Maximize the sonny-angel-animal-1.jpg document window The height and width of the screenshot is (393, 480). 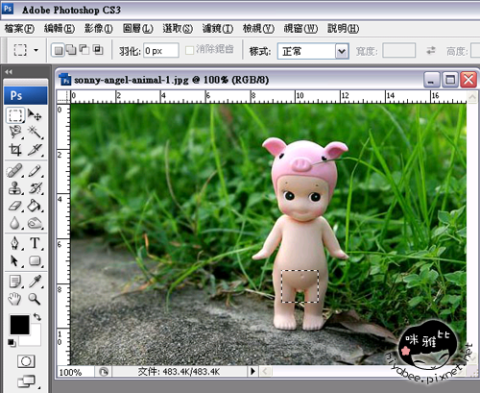450,80
